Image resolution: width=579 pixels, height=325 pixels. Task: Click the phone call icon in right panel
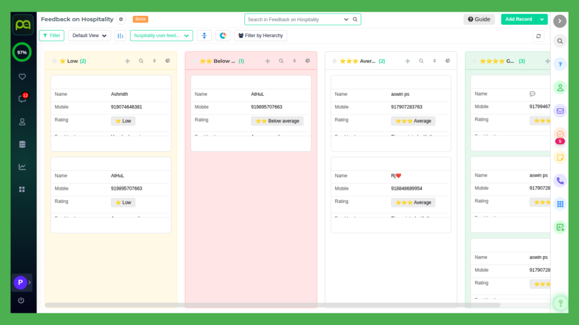(x=560, y=181)
